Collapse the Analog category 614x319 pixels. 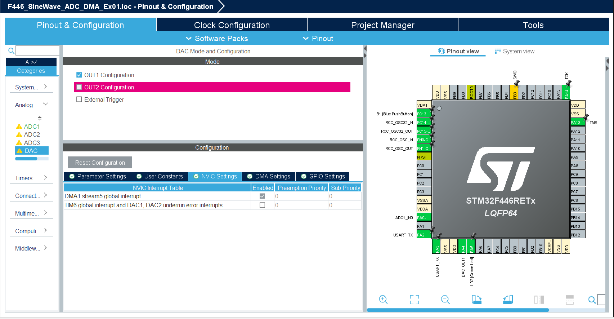click(31, 105)
